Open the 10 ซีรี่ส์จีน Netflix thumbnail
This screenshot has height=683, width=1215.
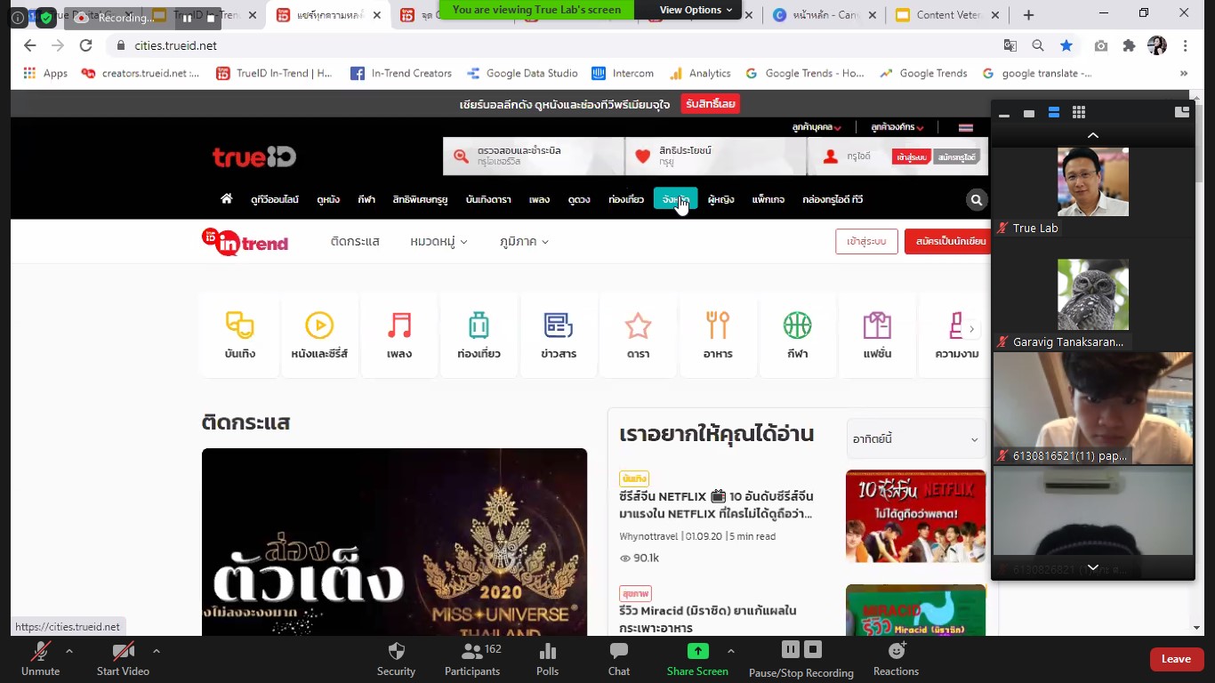point(915,516)
